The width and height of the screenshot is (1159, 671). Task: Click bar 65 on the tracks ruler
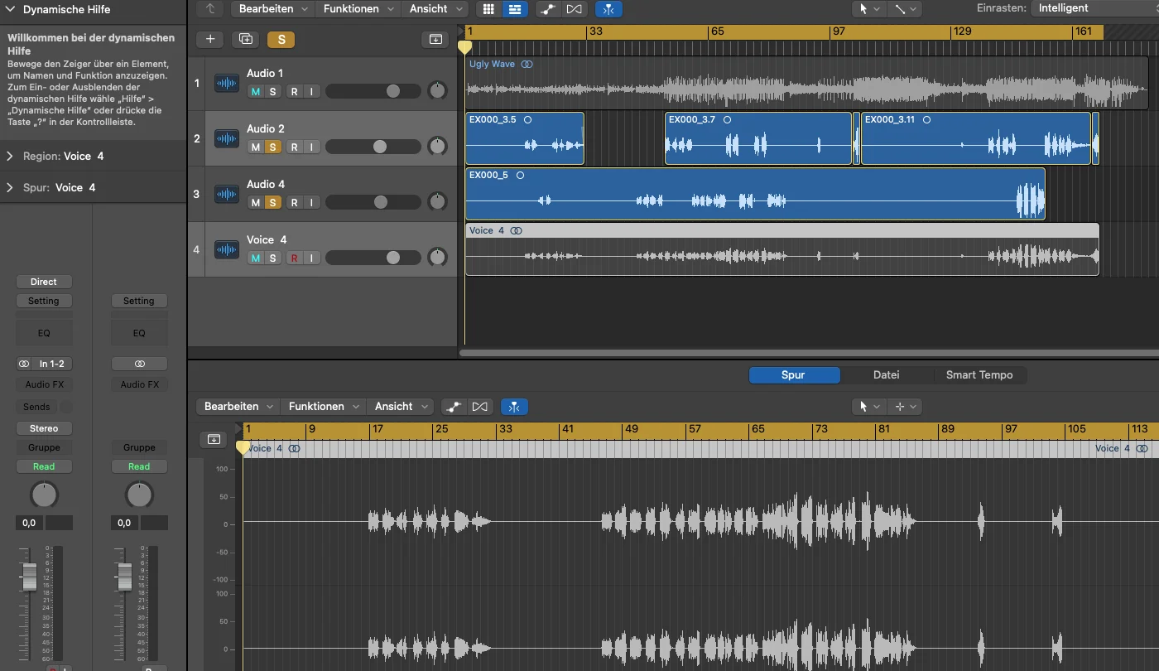pyautogui.click(x=717, y=31)
